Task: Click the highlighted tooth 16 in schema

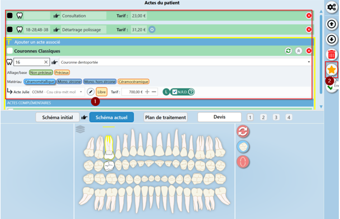Action: [109, 147]
